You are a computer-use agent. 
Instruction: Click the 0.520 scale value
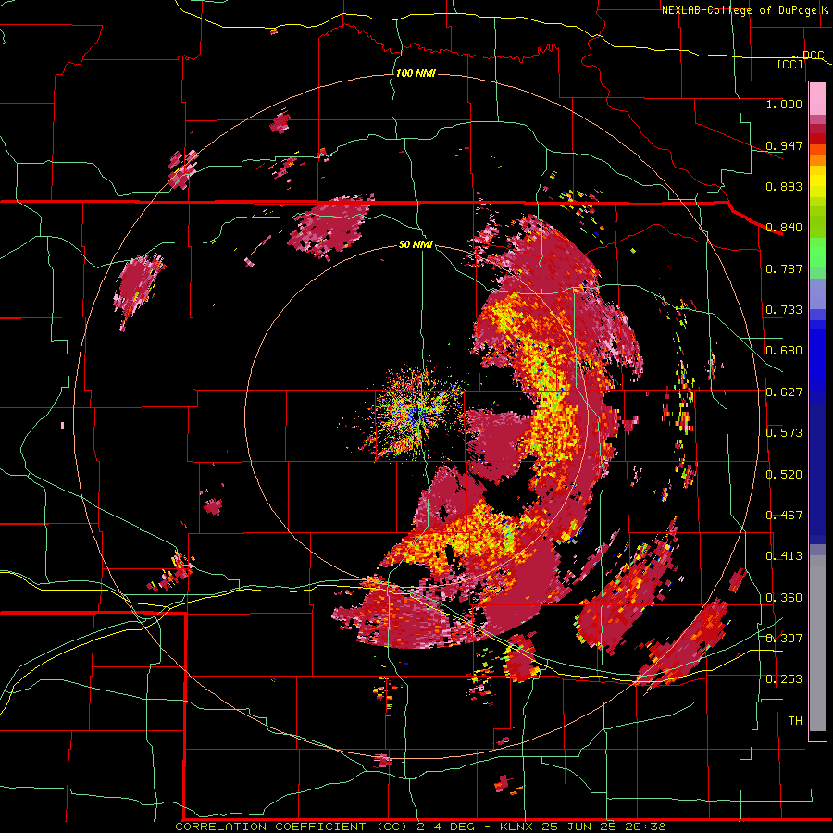click(784, 475)
